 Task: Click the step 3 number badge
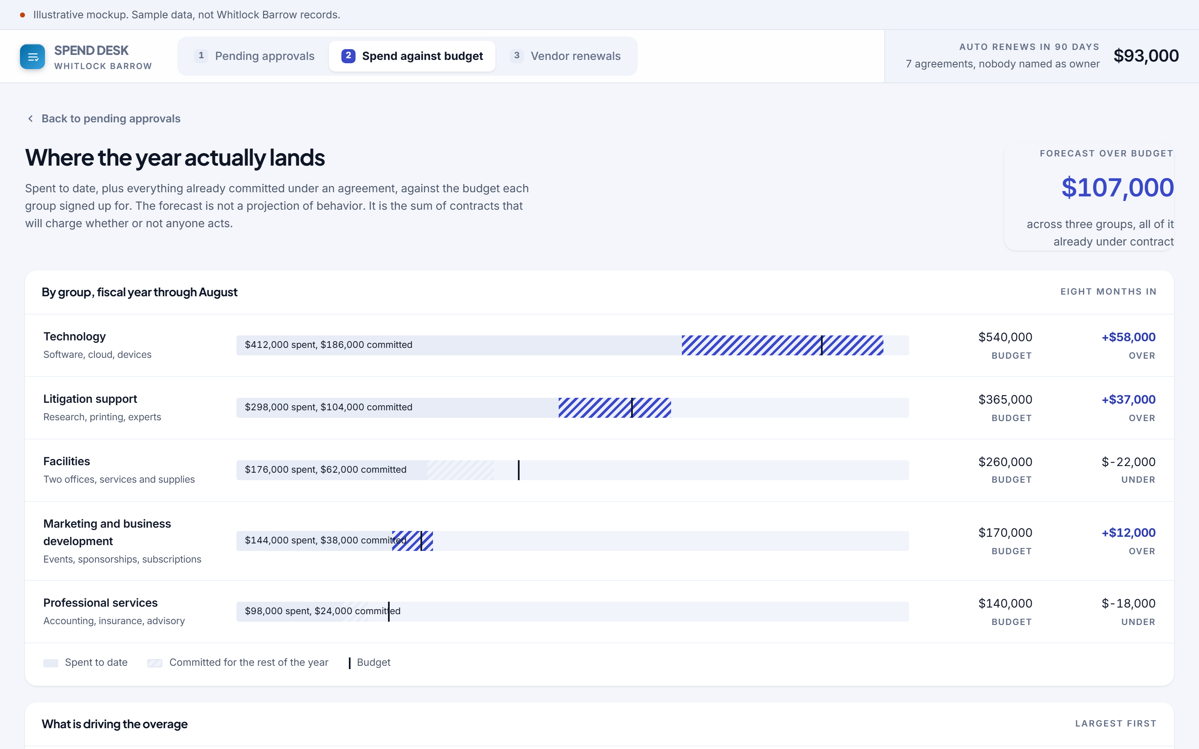pyautogui.click(x=517, y=56)
